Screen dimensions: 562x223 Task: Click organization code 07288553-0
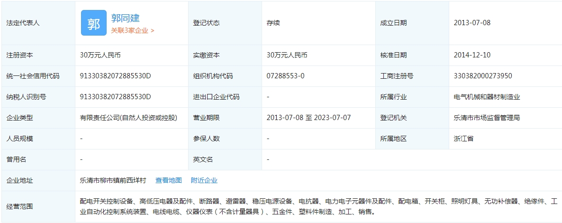pos(285,76)
